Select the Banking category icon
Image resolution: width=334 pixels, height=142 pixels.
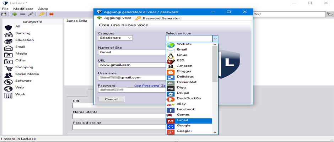point(8,34)
